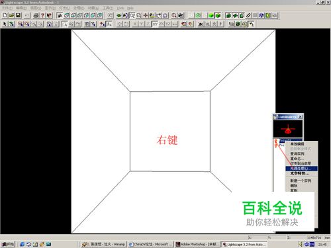The height and width of the screenshot is (248, 331).
Task: Click the green circle display icon
Action: [x=198, y=15]
